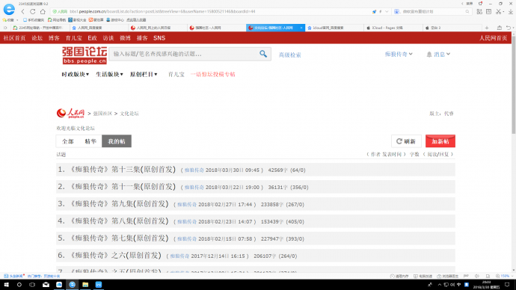Open the favorites star icon in bookmarks bar
This screenshot has height=290, width=516.
tap(4, 20)
